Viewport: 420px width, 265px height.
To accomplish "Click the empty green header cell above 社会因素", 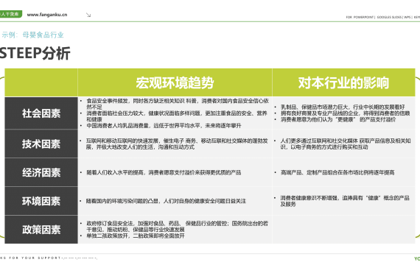I will point(41,82).
